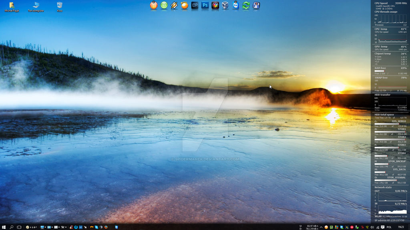
Task: Open the wireless network tray icon
Action: [x=378, y=227]
